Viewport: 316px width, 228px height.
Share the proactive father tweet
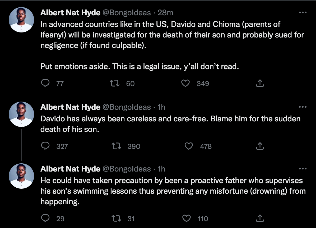coord(260,218)
